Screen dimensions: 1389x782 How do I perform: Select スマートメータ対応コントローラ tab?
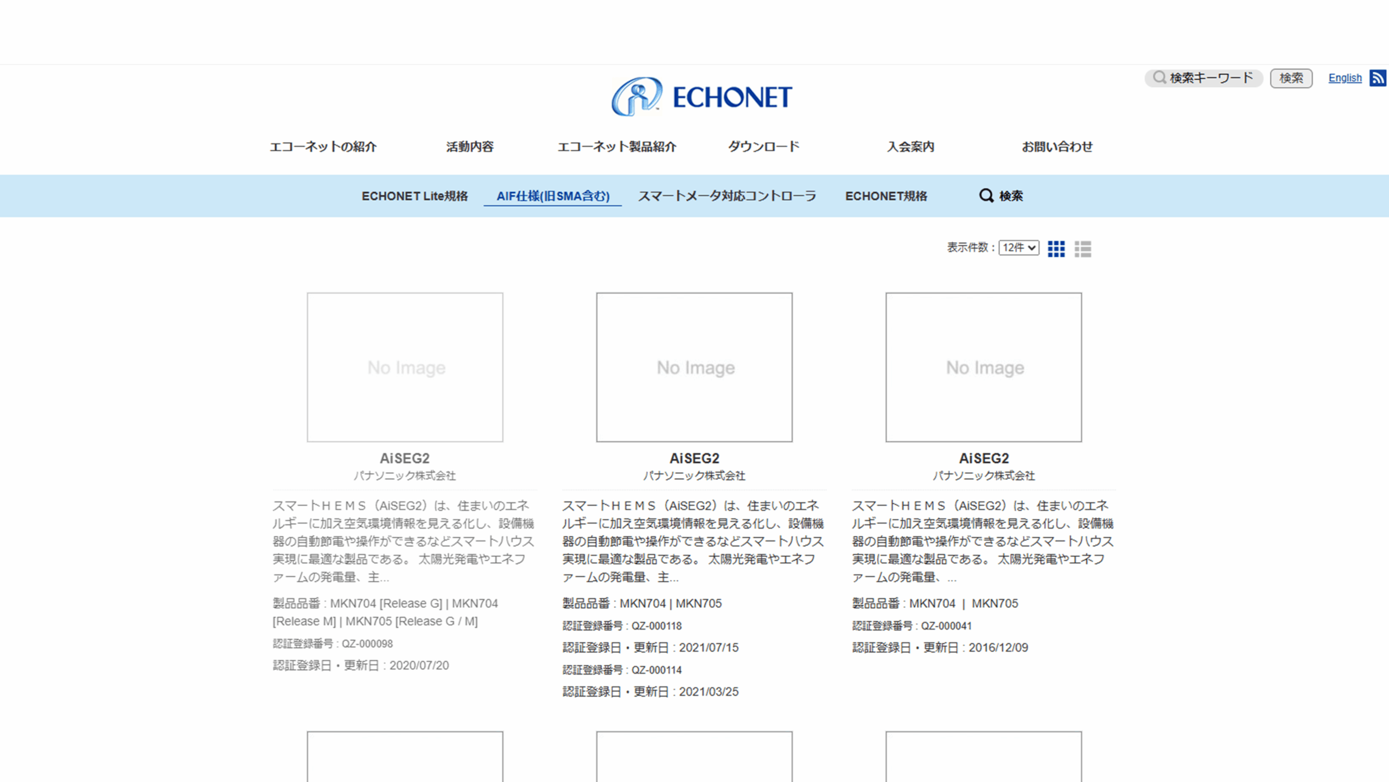pyautogui.click(x=727, y=196)
